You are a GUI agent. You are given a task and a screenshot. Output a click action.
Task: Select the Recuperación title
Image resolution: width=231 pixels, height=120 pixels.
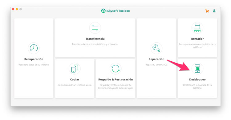34,59
